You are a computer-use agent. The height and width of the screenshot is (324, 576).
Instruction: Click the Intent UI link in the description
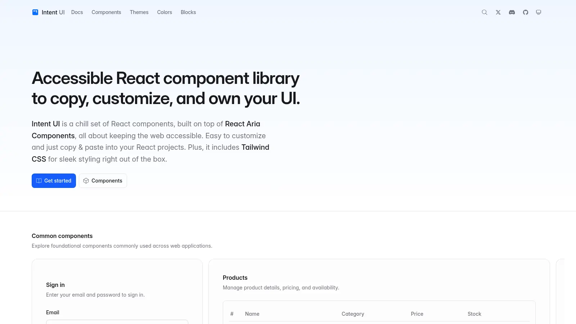(46, 124)
